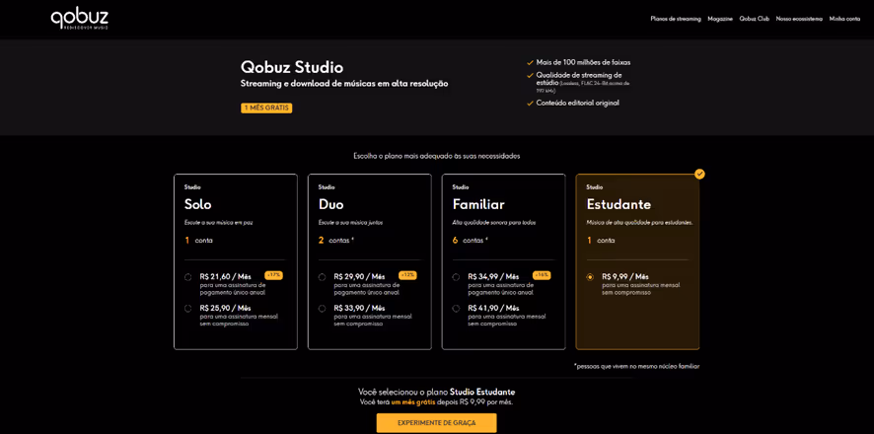Select Estudante monthly R$ 9,99 option

[x=590, y=277]
